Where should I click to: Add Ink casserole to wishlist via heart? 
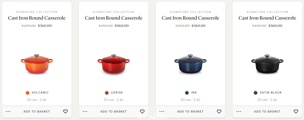(219, 112)
